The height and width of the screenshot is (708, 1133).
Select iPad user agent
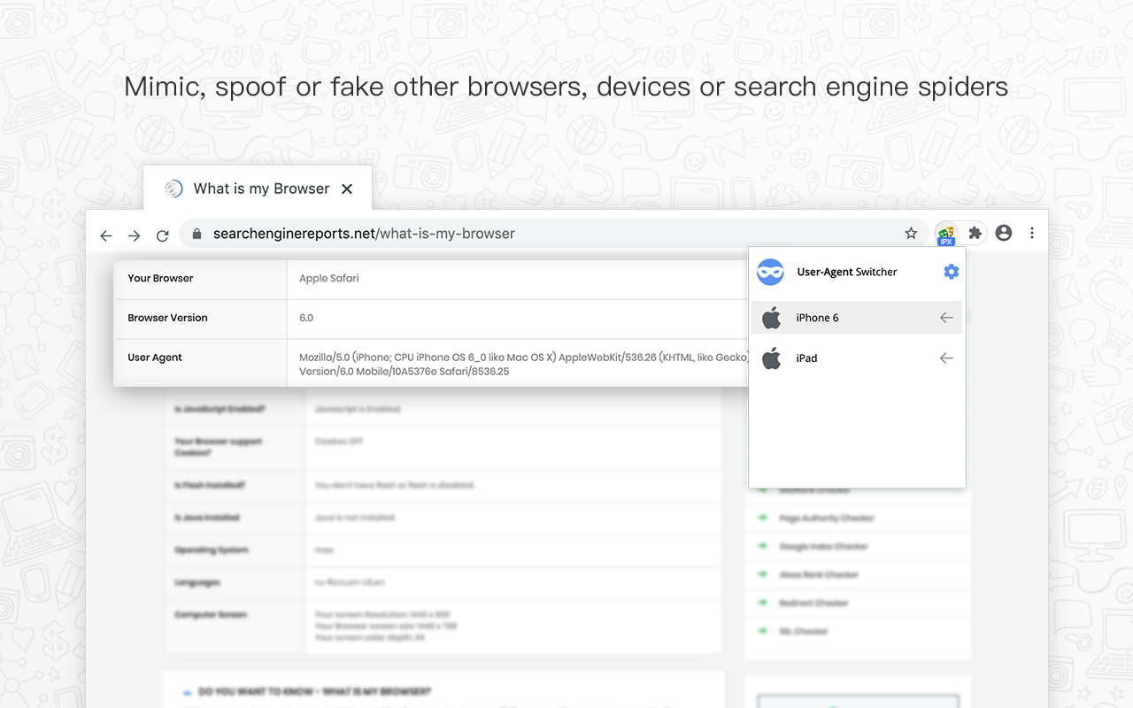tap(806, 358)
